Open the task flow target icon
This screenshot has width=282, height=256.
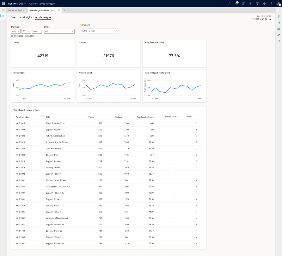(x=243, y=4)
